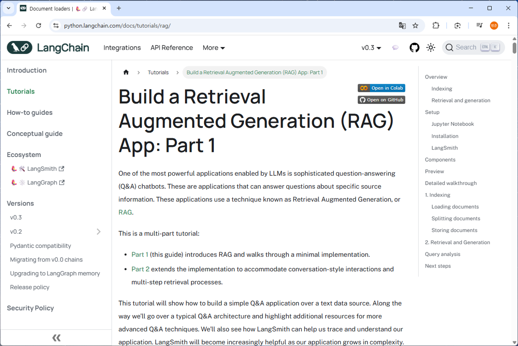Click the Tutorials breadcrumb
The image size is (518, 346).
pos(158,72)
